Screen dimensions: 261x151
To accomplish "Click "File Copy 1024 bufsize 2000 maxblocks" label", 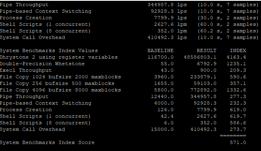I will click(60, 77).
